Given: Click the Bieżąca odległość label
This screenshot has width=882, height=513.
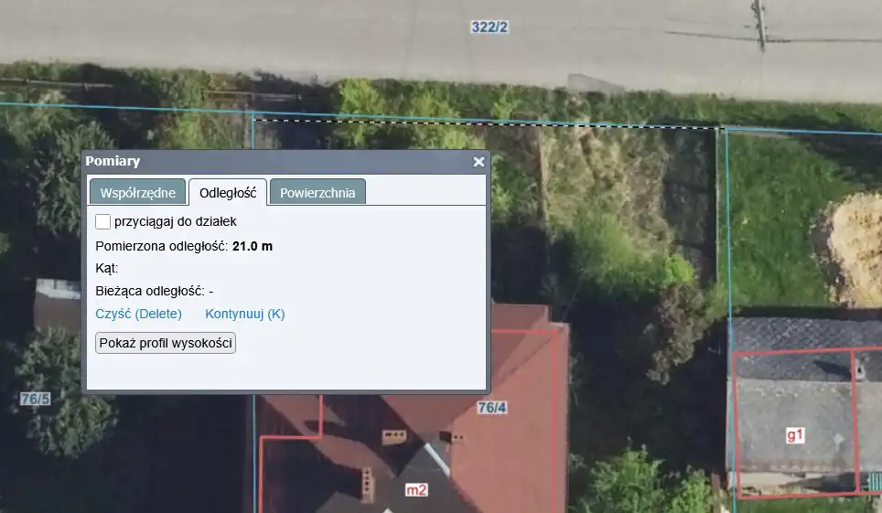Looking at the screenshot, I should point(150,291).
